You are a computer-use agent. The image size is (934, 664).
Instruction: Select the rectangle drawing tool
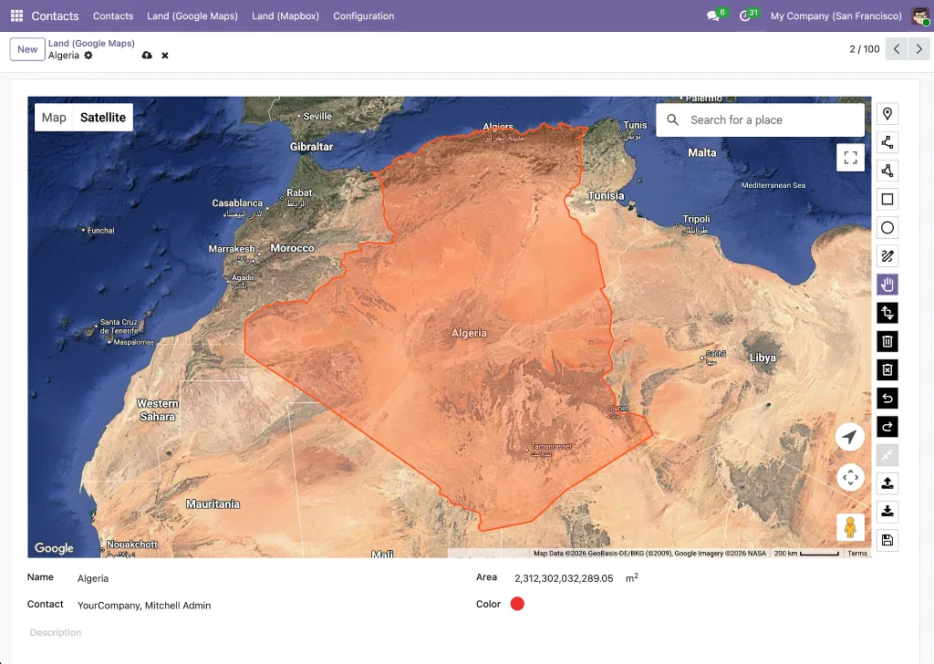887,199
